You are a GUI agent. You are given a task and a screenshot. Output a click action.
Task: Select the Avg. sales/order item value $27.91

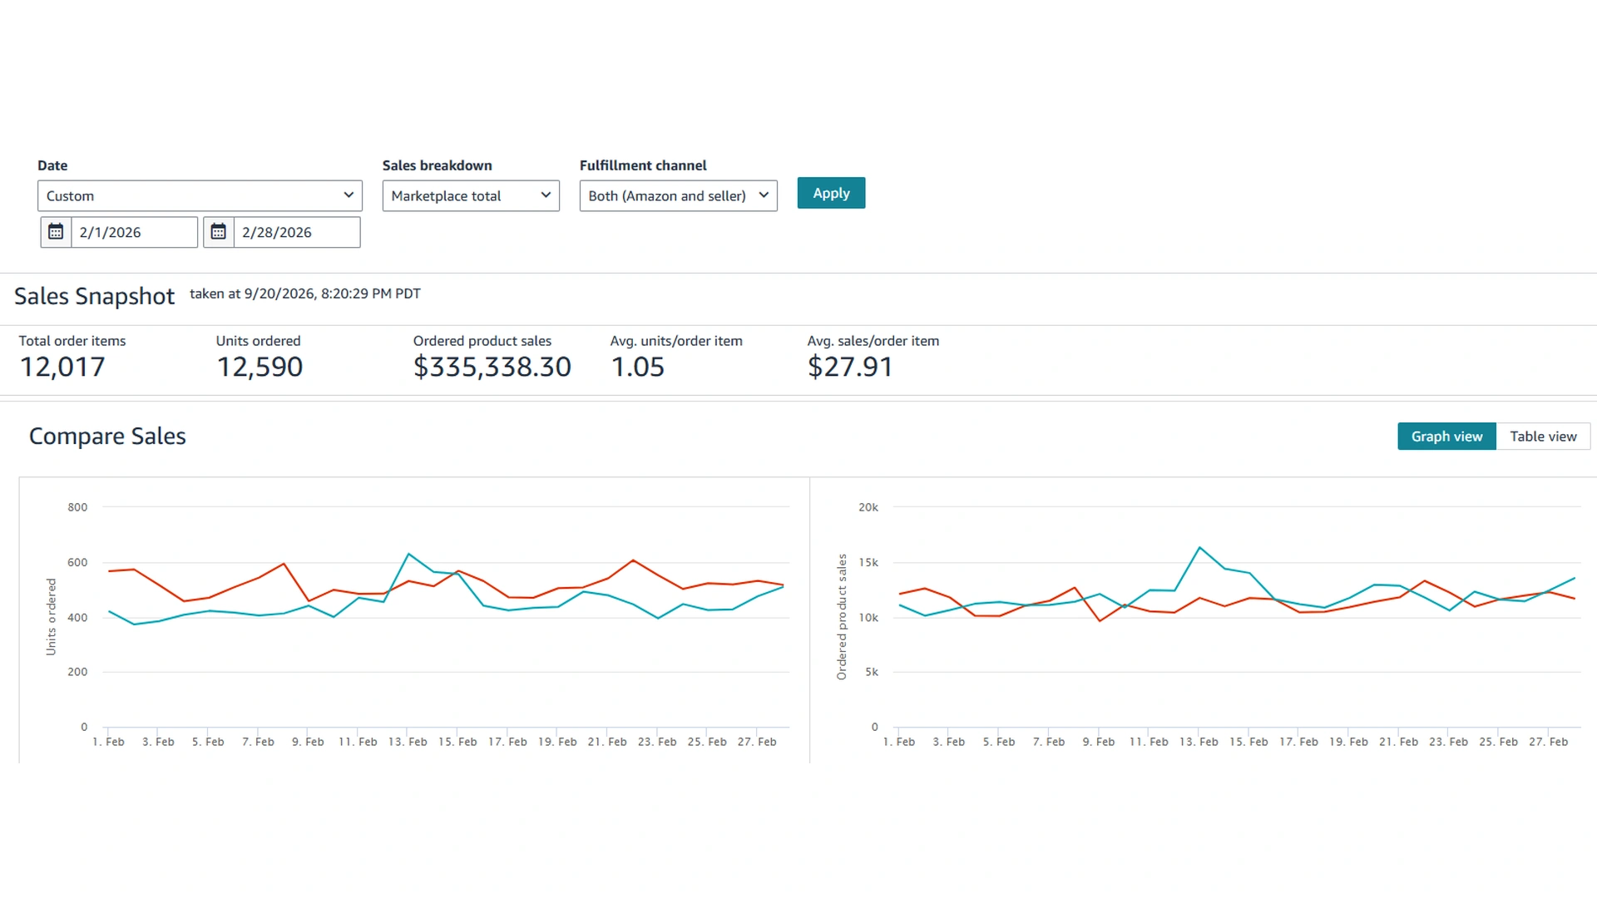850,367
